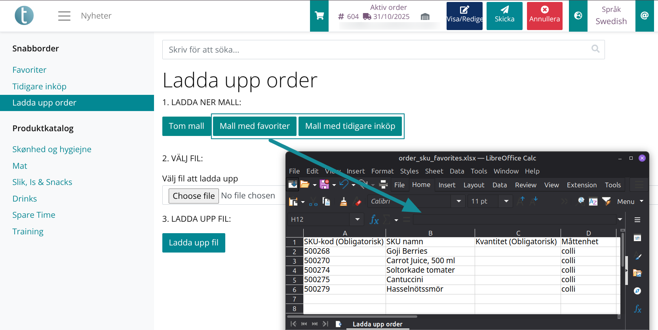Image resolution: width=658 pixels, height=330 pixels.
Task: Click the teal logo in the page header
Action: point(24,16)
